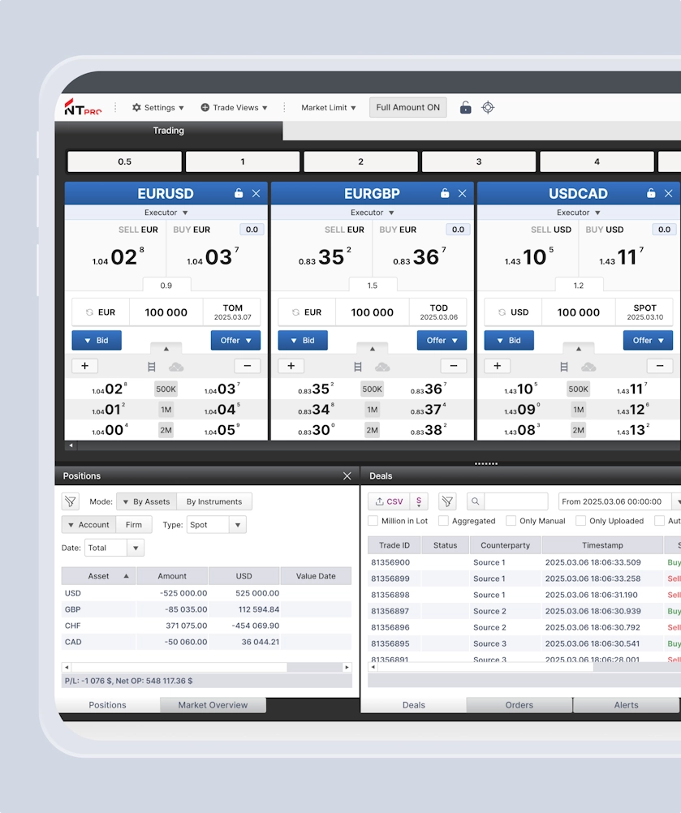Image resolution: width=681 pixels, height=813 pixels.
Task: Open the Market Limit dropdown
Action: [x=328, y=108]
